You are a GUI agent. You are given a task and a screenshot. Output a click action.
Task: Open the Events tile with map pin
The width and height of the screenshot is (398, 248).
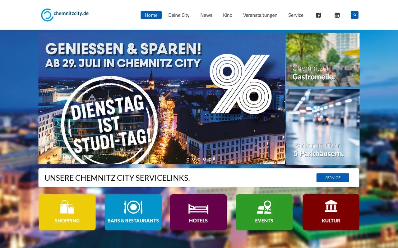tap(264, 212)
